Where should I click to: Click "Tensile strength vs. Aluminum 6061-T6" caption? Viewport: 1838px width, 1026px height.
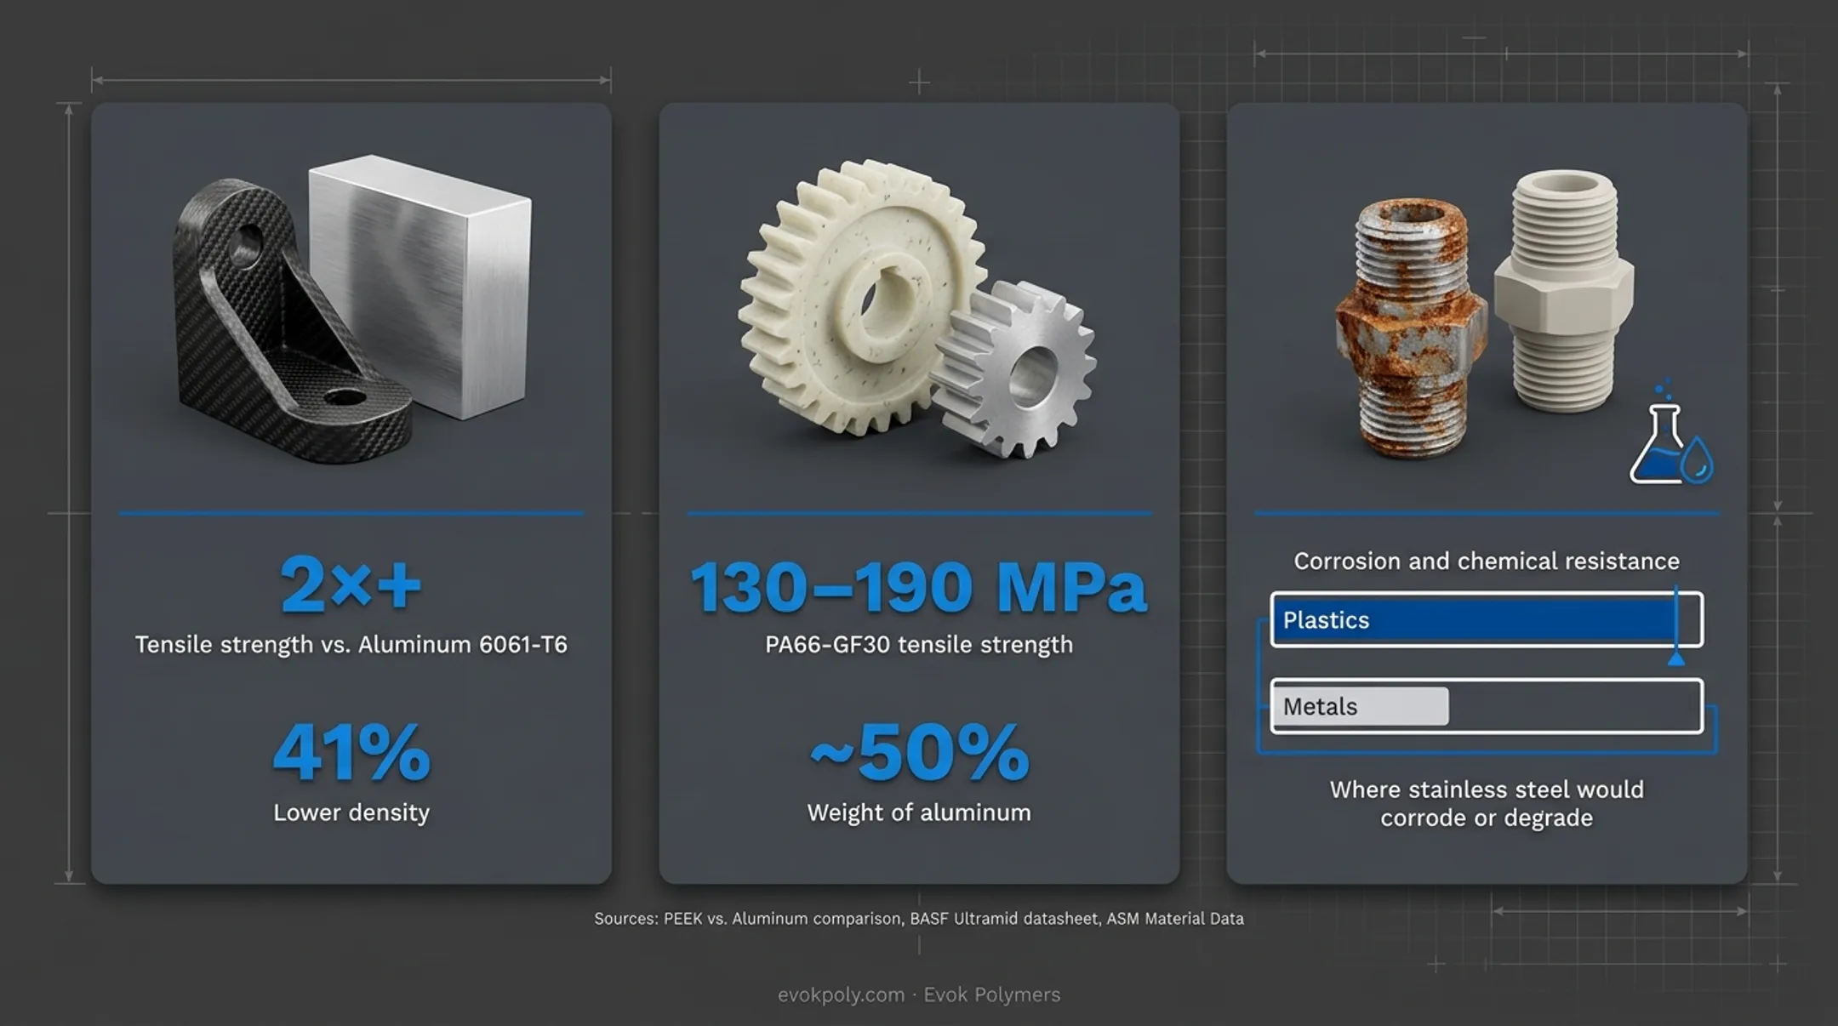tap(351, 645)
